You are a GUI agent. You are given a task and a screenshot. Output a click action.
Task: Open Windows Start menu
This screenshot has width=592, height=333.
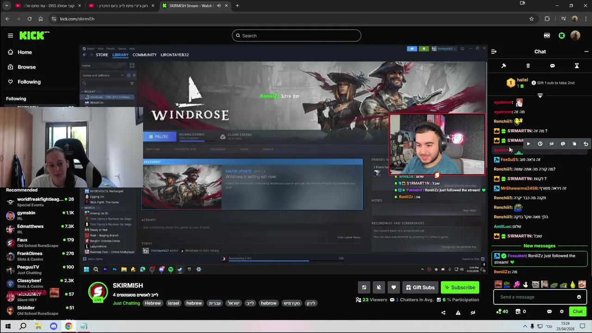(8, 327)
